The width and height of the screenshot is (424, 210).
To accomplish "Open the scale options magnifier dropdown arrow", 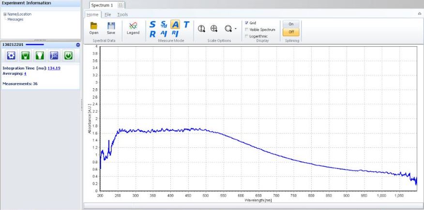I will point(235,29).
